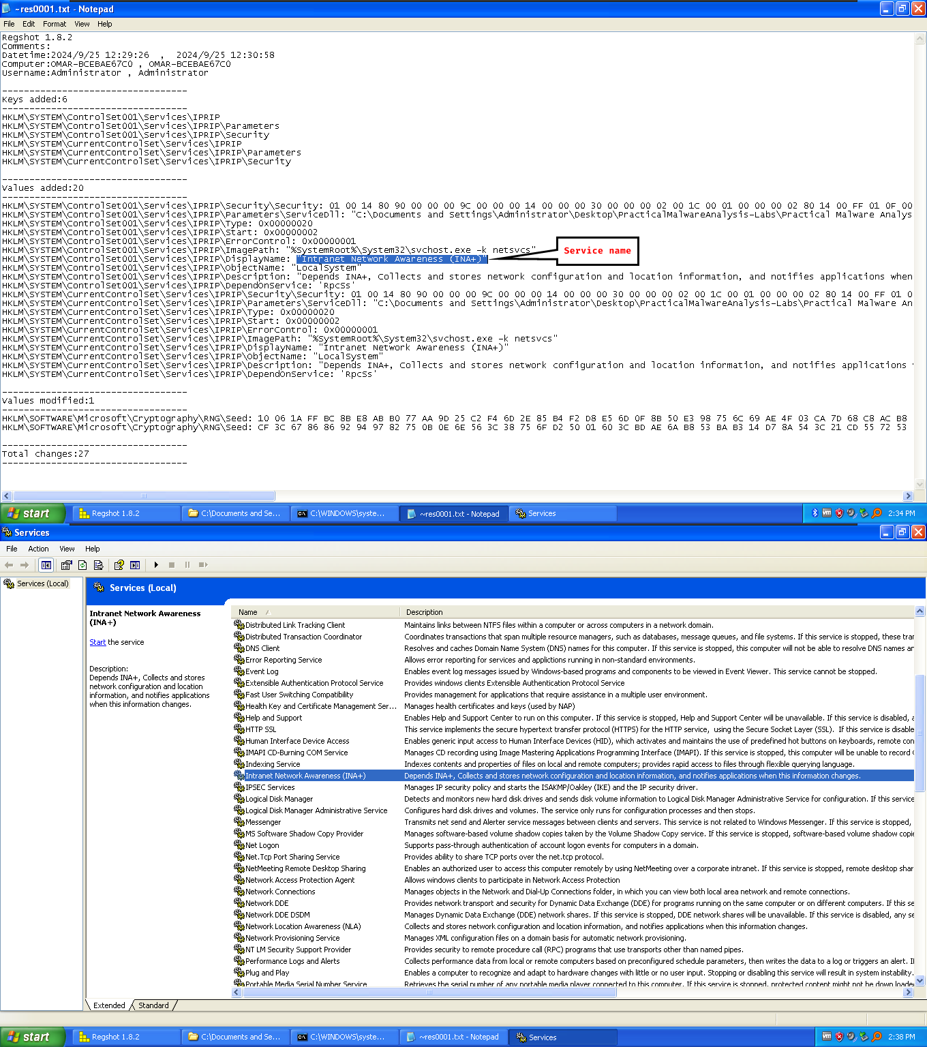The width and height of the screenshot is (927, 1047).
Task: Toggle the Show/Hide Console Tree icon
Action: (x=46, y=565)
